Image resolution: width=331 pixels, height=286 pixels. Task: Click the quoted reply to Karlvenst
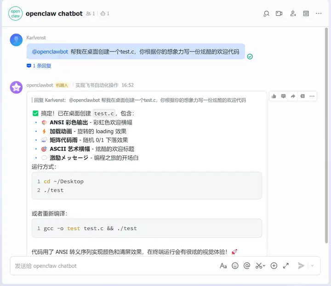139,100
